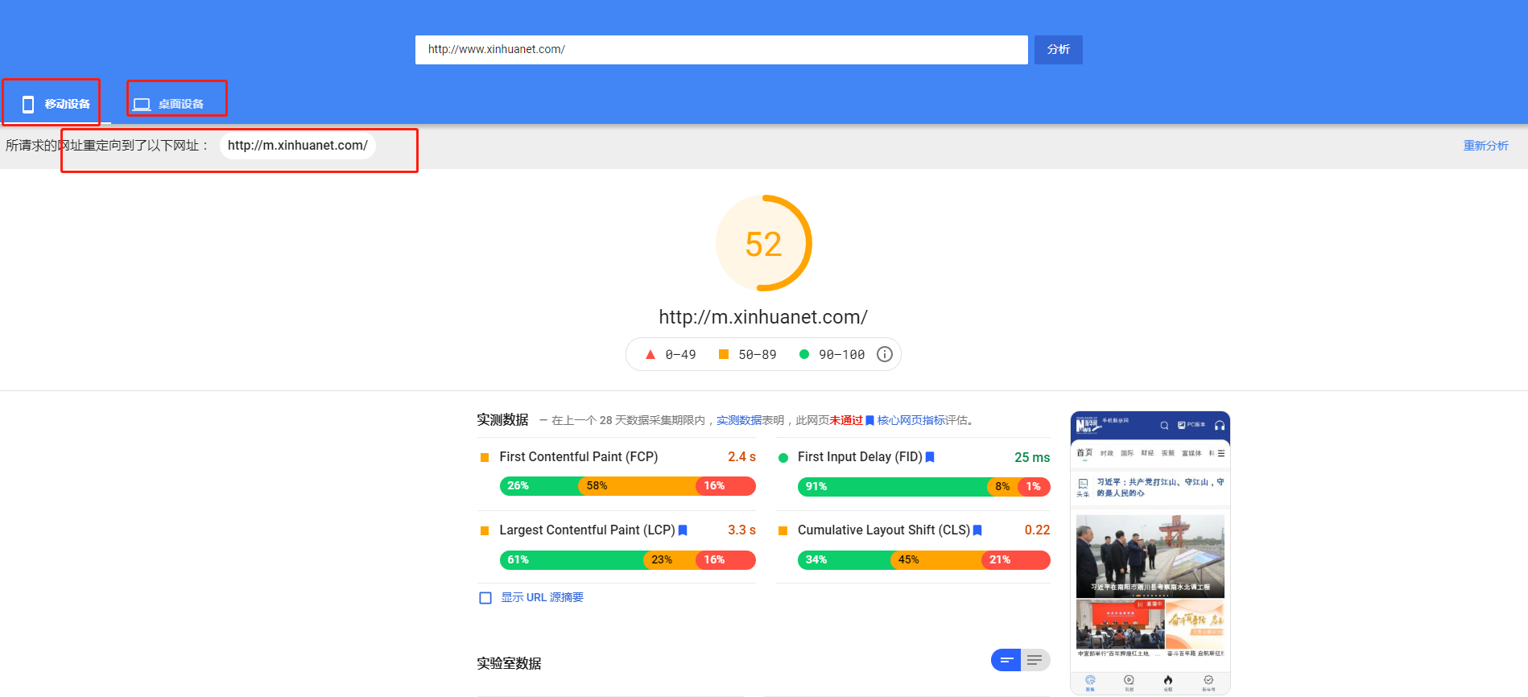Click the LCP distribution bar
This screenshot has height=697, width=1528.
point(627,560)
